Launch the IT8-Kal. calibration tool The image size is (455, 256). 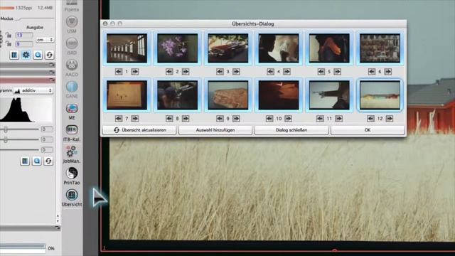71,129
